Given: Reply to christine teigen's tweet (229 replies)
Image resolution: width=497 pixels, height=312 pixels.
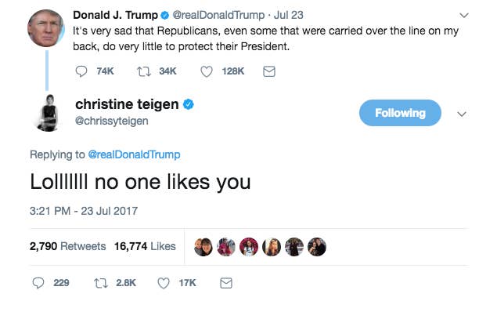Looking at the screenshot, I should [x=38, y=283].
